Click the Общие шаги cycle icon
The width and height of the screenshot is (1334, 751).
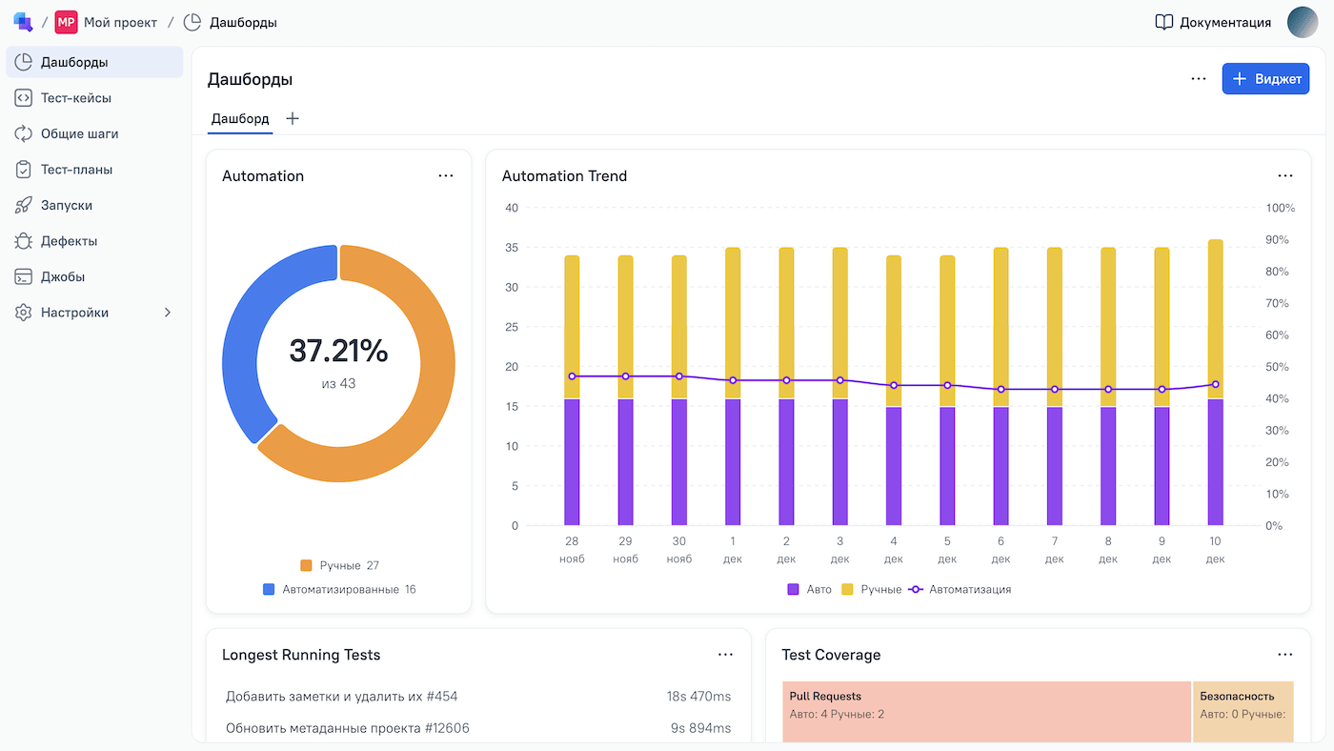point(24,134)
